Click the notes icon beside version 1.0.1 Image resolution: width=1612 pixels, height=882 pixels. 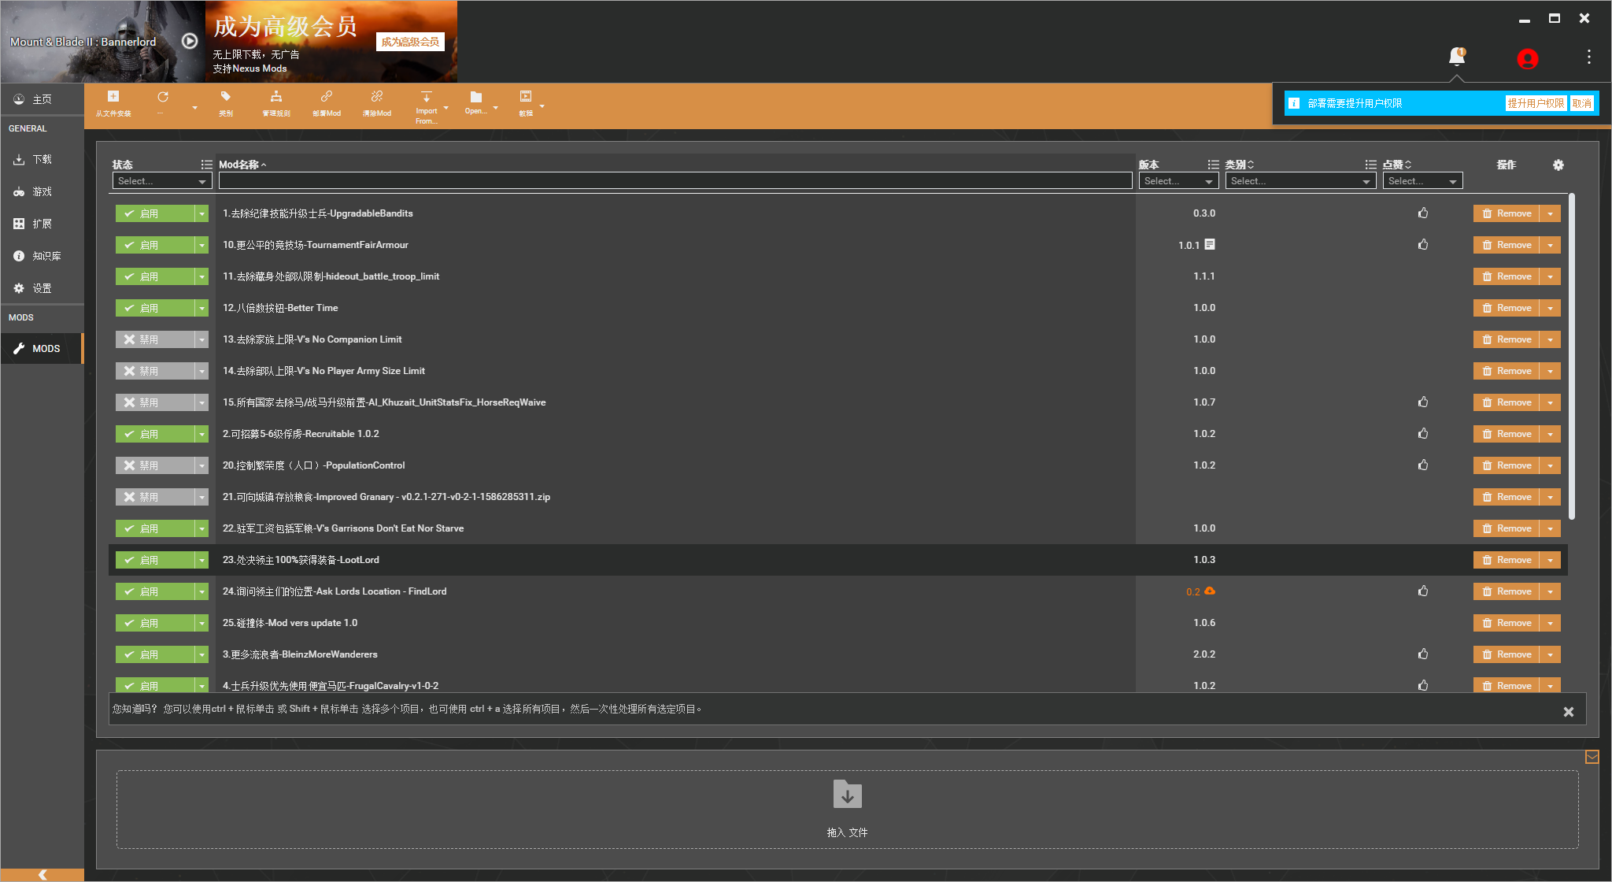coord(1210,244)
